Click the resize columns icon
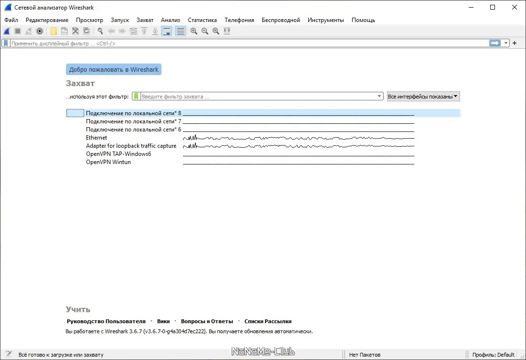526x360 pixels. coord(227,31)
